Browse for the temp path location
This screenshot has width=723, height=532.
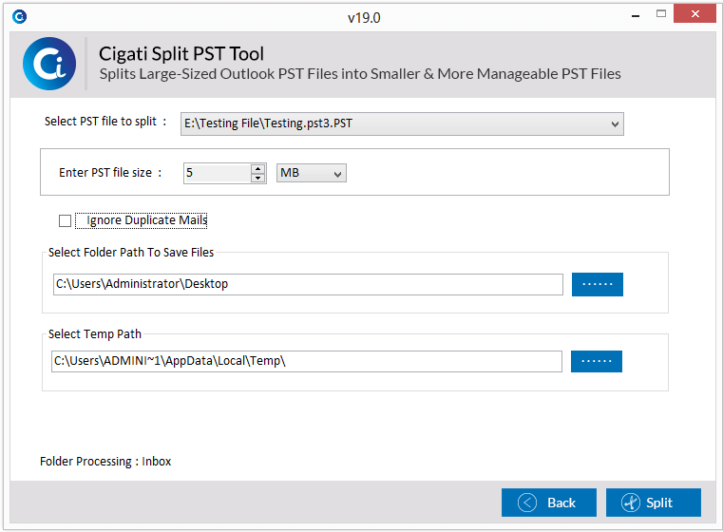tap(597, 361)
